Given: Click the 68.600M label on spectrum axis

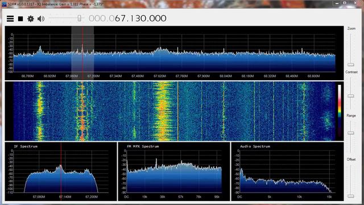Looking at the screenshot, I should click(x=313, y=76).
